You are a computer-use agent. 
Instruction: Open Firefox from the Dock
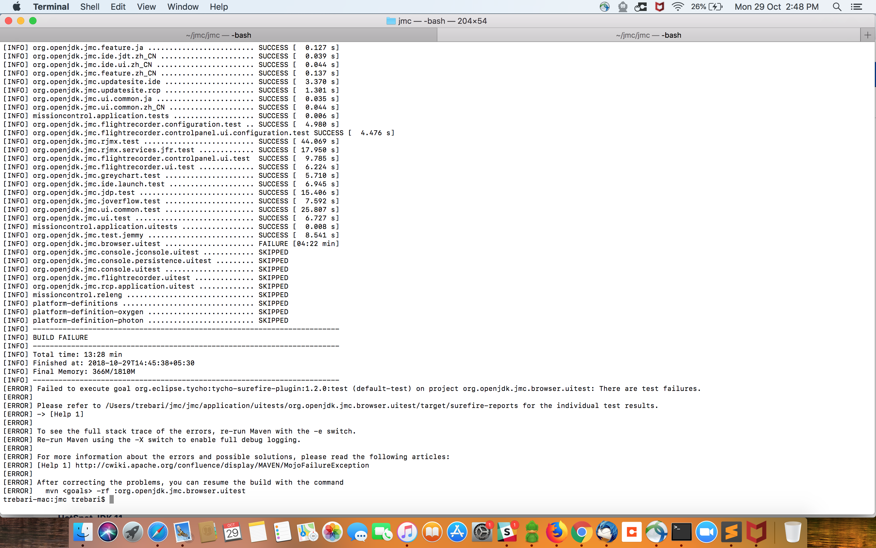coord(557,532)
